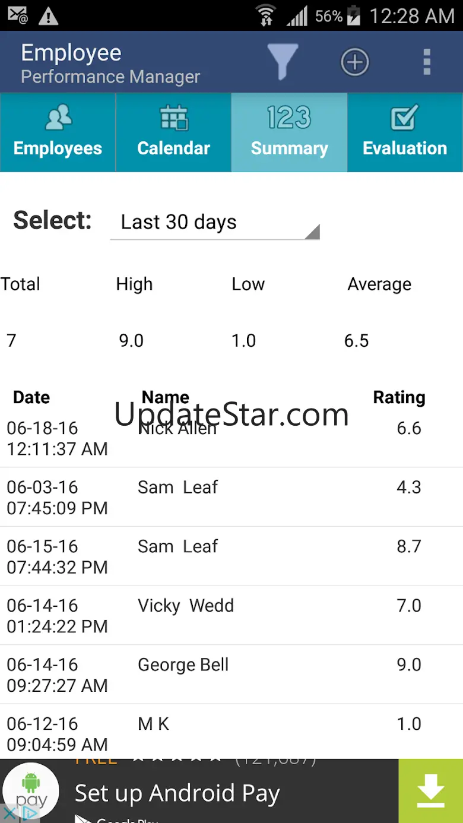
Task: Select George Bell's 9.0 rating entry
Action: click(231, 675)
